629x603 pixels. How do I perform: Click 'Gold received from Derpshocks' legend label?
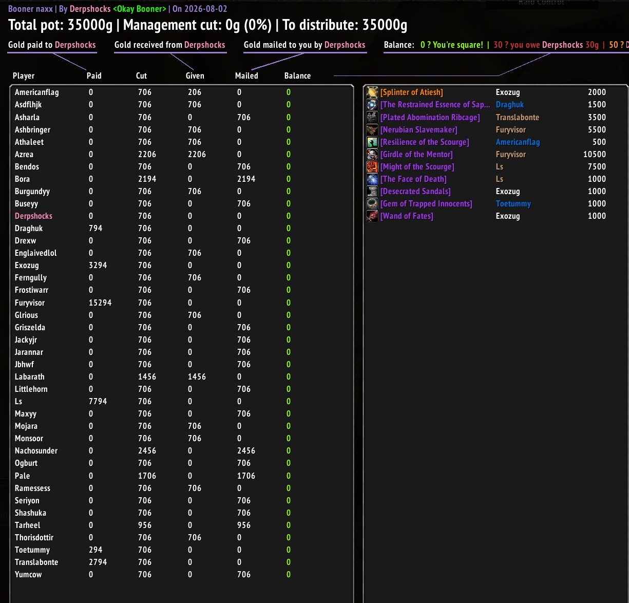[x=170, y=45]
